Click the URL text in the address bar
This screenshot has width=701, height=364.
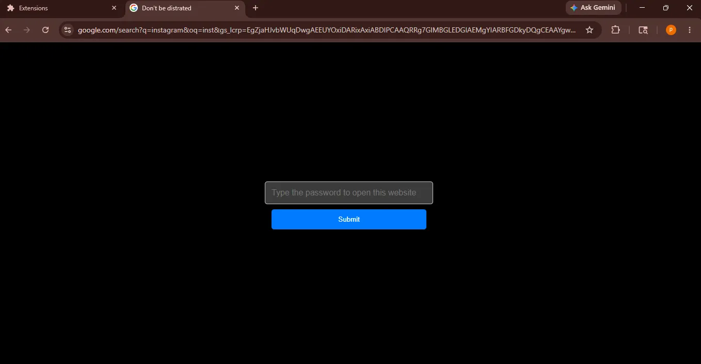327,30
